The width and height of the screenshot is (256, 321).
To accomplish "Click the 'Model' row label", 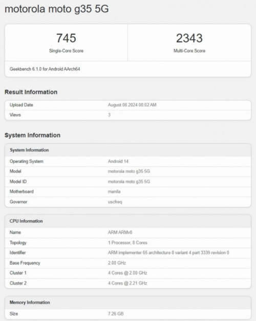I will click(x=15, y=171).
